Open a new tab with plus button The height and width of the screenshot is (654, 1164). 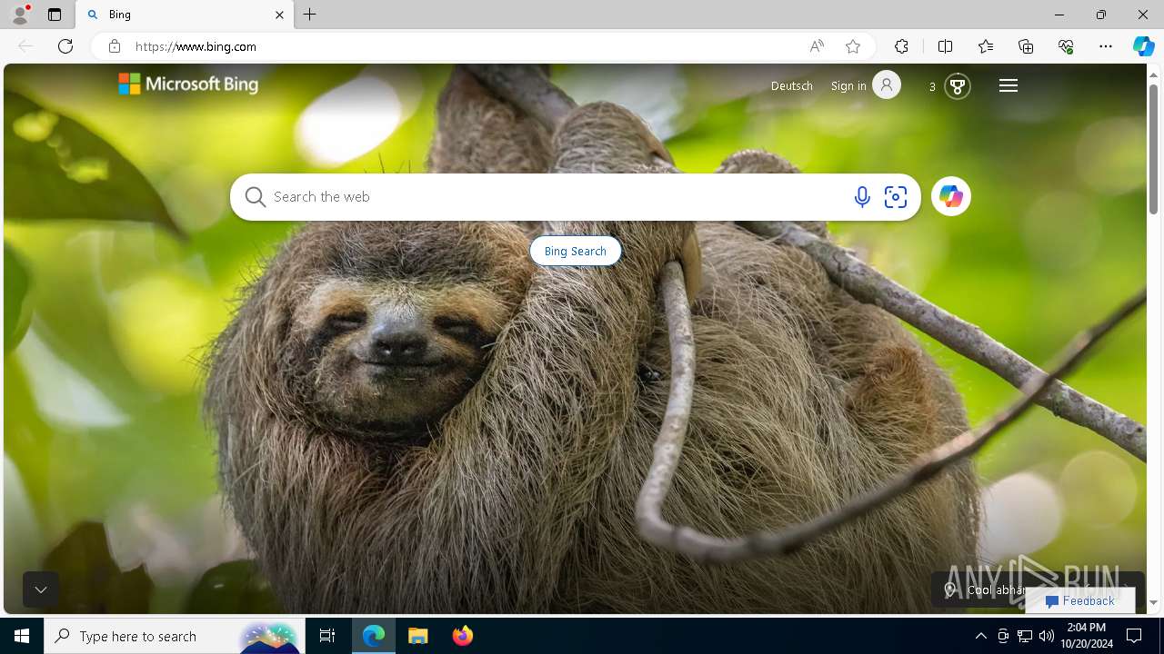[x=310, y=15]
